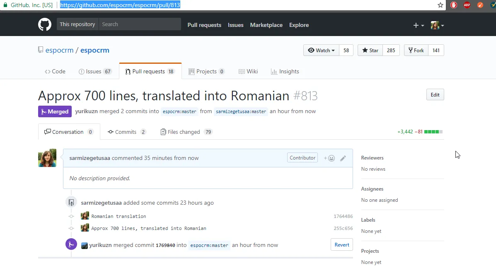Switch to the Wiki tab

(248, 72)
